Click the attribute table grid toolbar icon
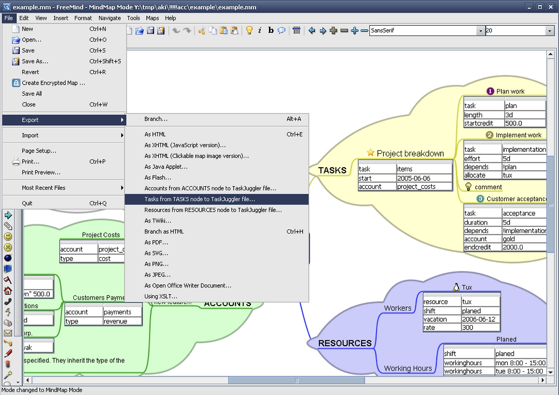 297,31
